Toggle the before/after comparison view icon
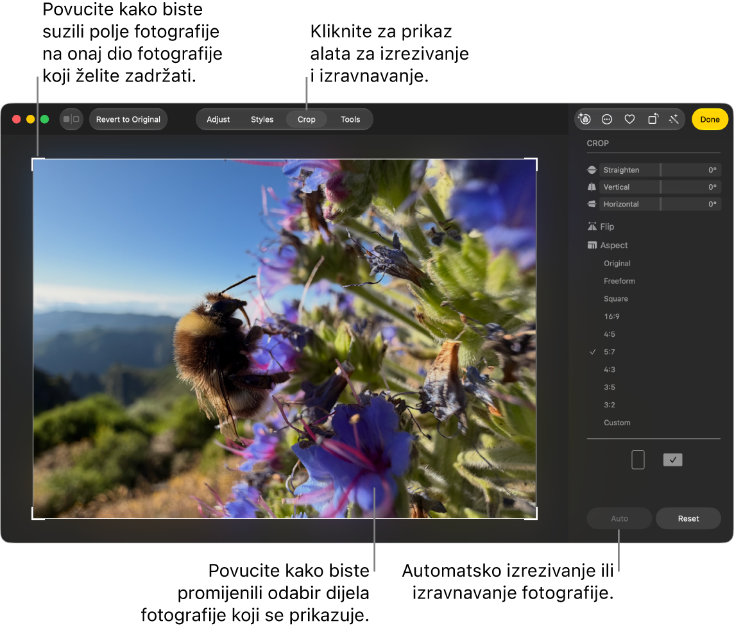Image resolution: width=734 pixels, height=628 pixels. [x=71, y=119]
